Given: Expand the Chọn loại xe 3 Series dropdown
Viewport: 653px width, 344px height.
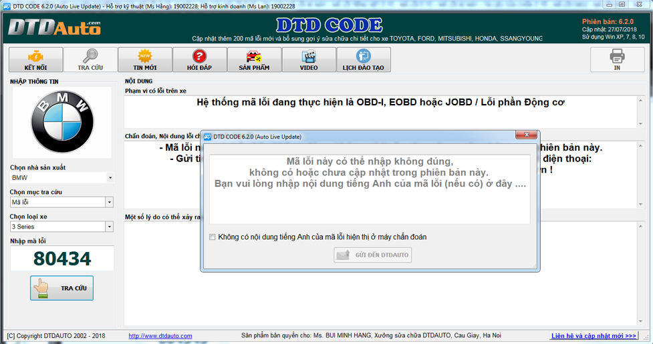Looking at the screenshot, I should (109, 227).
